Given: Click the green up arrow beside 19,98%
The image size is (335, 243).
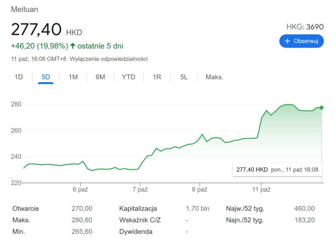Looking at the screenshot, I should [73, 46].
